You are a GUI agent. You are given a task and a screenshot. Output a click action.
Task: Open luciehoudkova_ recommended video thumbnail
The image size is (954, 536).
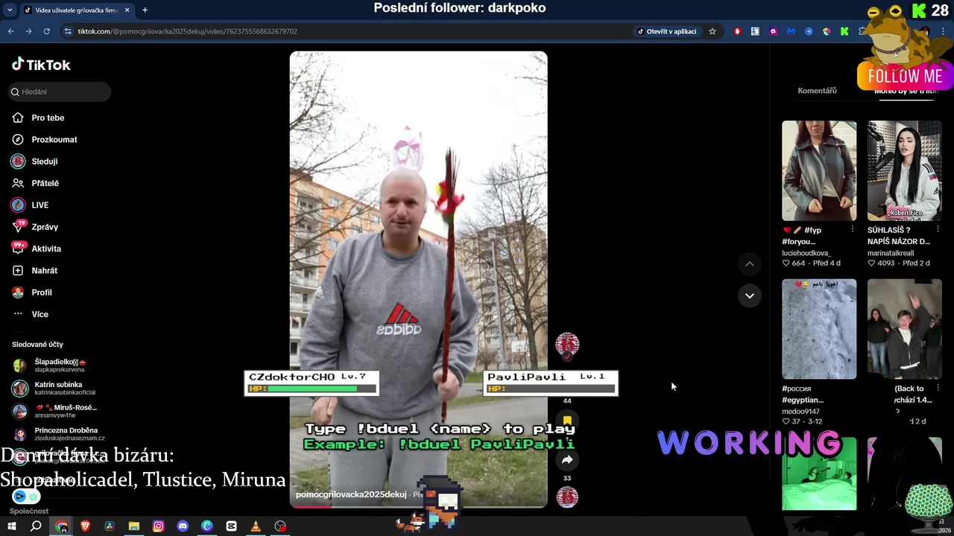[819, 170]
